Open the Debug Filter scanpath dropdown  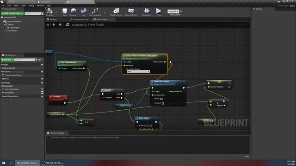(173, 12)
